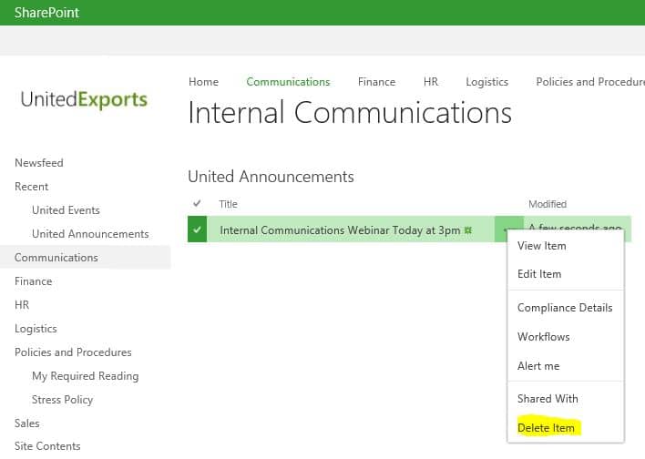Open the Policies and Procedures top tab
This screenshot has width=645, height=459.
(590, 82)
